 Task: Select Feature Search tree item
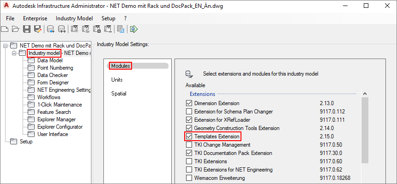pos(54,112)
